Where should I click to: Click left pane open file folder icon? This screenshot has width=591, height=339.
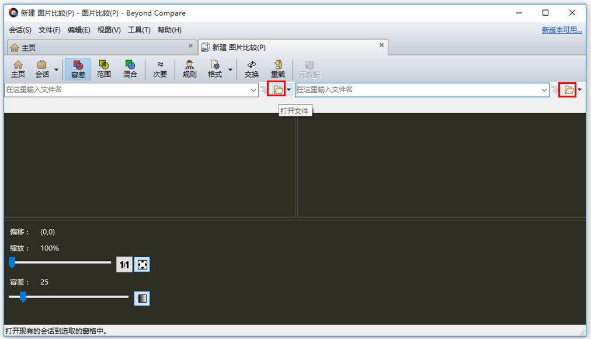278,90
